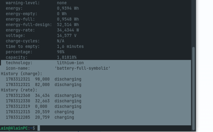Click the technology value 'lithium-ion'
The image size is (213, 132).
[70, 63]
